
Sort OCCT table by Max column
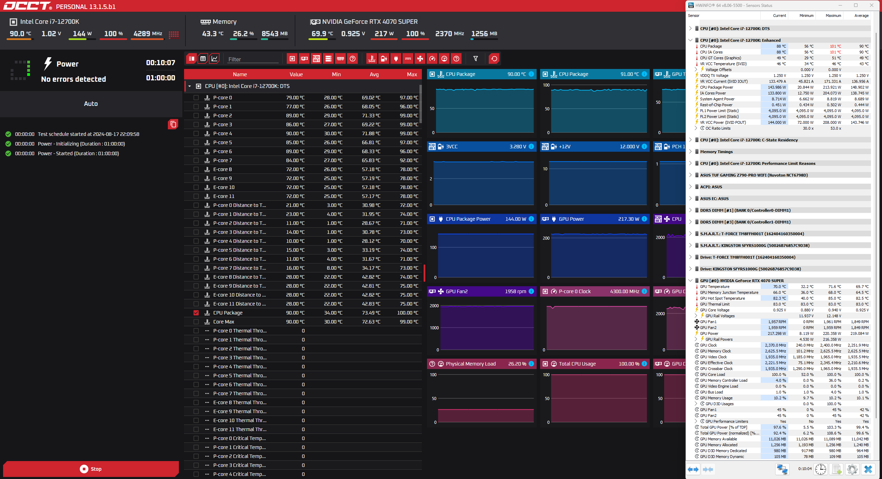pyautogui.click(x=412, y=74)
